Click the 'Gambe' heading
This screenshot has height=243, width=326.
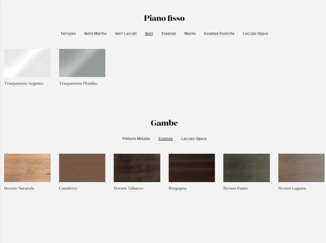pyautogui.click(x=164, y=123)
